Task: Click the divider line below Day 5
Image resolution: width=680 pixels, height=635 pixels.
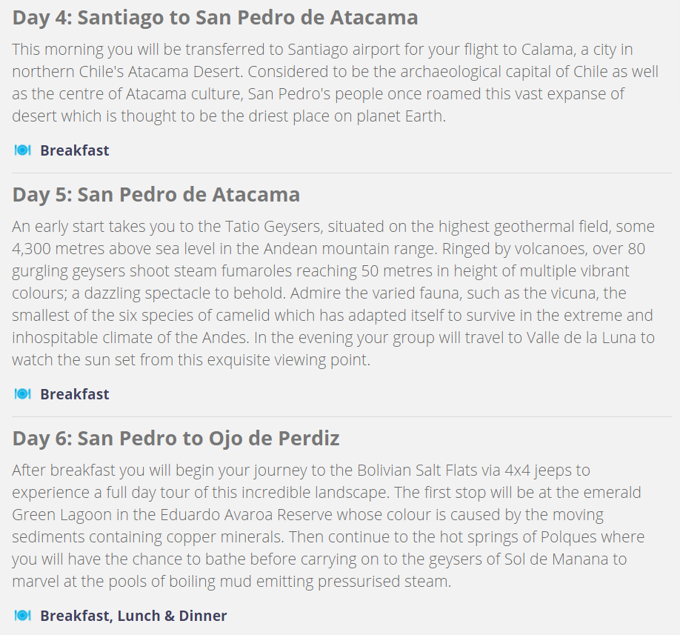Action: point(341,417)
